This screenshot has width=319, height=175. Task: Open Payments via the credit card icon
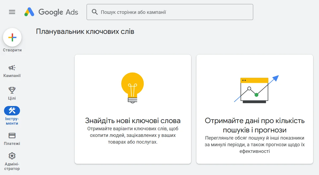coord(12,136)
